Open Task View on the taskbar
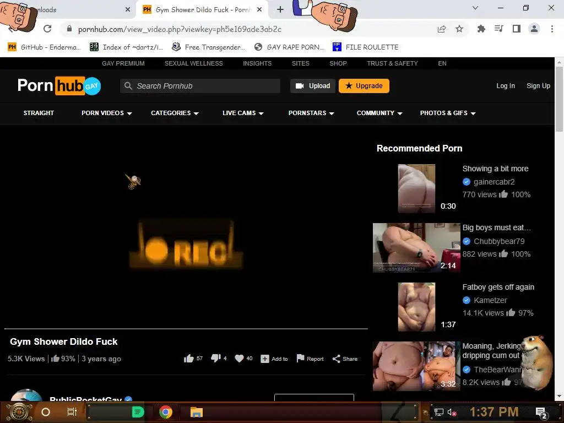The width and height of the screenshot is (564, 423). tap(72, 412)
